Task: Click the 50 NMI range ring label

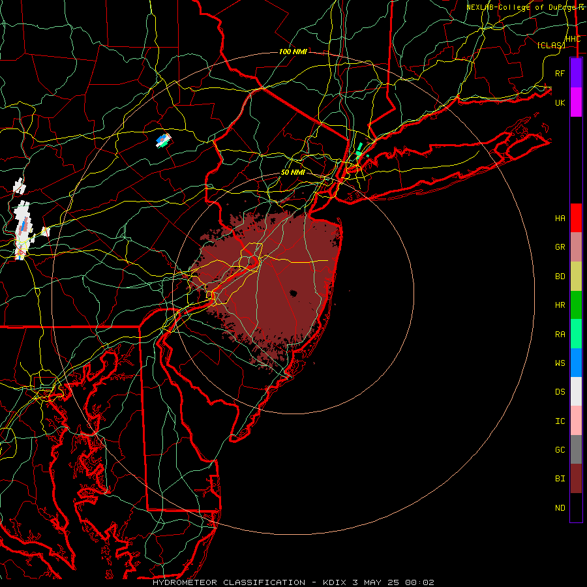Action: click(293, 173)
